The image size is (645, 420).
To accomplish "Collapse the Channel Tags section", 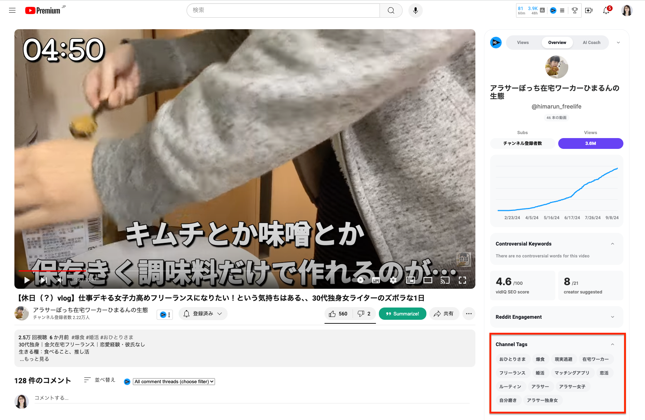I will tap(613, 345).
